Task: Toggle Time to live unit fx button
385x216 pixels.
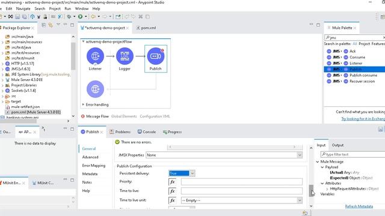Action: 173,200
